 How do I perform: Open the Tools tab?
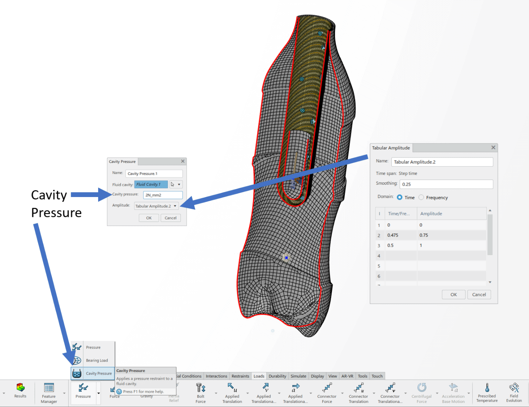click(363, 376)
